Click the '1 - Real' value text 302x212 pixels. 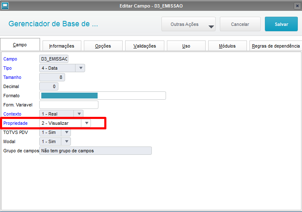[x=50, y=114]
